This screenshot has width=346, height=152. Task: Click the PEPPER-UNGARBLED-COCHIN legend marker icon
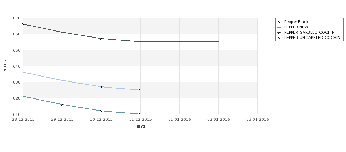(x=279, y=38)
